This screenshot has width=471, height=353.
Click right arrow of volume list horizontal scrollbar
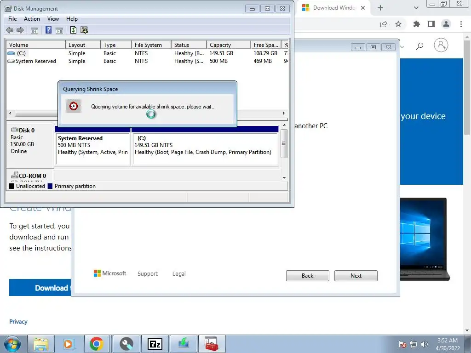pos(284,113)
